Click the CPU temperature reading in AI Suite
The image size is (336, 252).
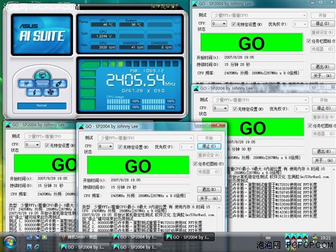103,25
